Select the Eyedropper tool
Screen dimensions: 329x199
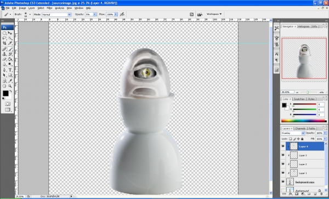[x=10, y=81]
